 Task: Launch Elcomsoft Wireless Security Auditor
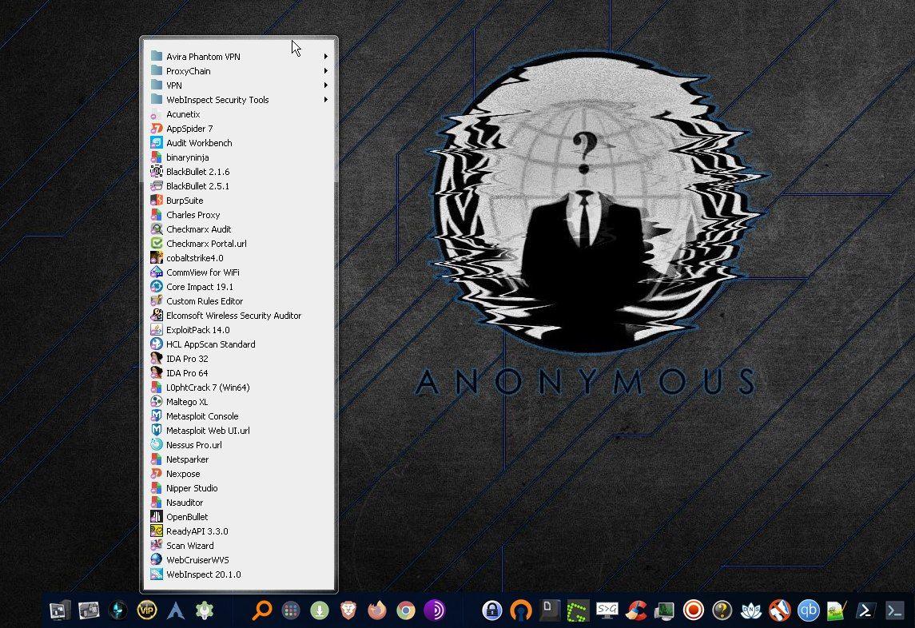239,316
